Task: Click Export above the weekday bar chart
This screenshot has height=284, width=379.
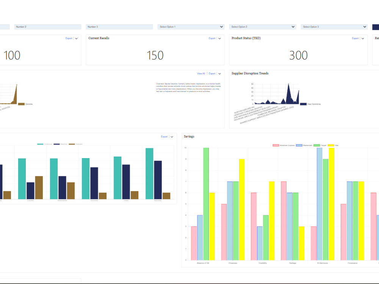Action: point(164,137)
